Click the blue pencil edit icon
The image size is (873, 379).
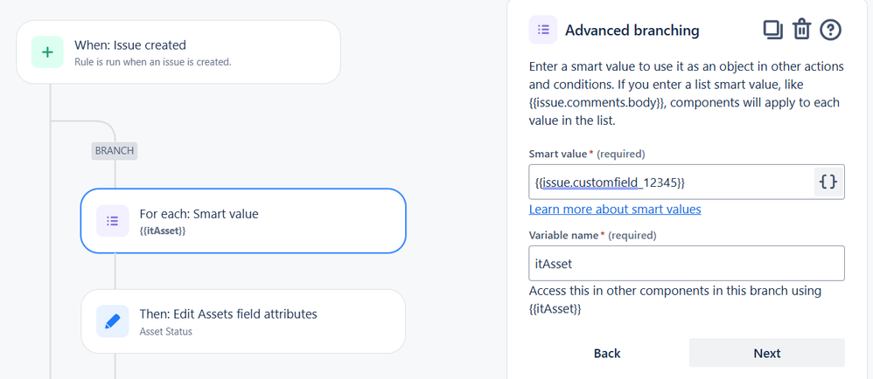[x=112, y=321]
